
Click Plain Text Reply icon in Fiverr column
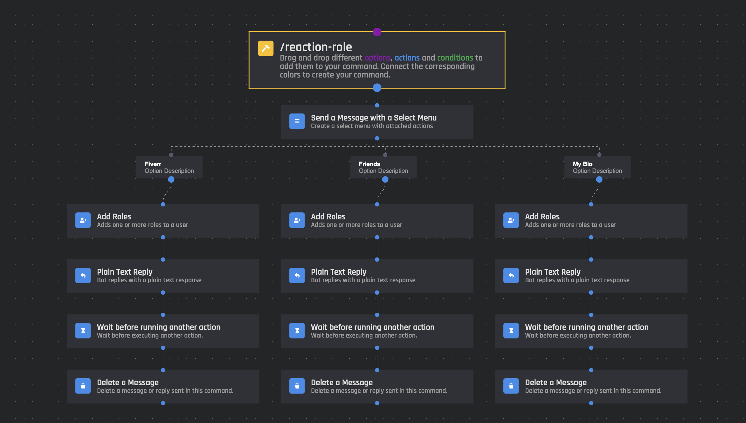(83, 275)
